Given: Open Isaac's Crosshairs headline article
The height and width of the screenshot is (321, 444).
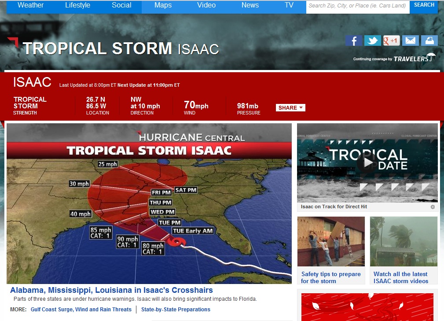Looking at the screenshot, I should (x=111, y=291).
